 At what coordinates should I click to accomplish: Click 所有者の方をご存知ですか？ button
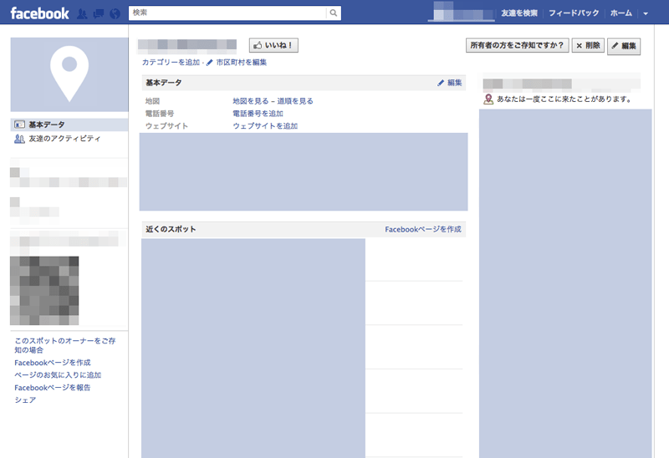coord(517,45)
